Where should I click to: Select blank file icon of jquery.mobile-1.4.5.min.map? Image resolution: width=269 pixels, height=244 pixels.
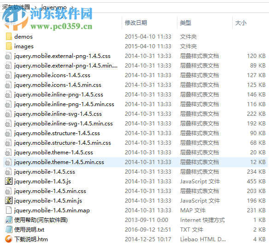tap(9, 210)
